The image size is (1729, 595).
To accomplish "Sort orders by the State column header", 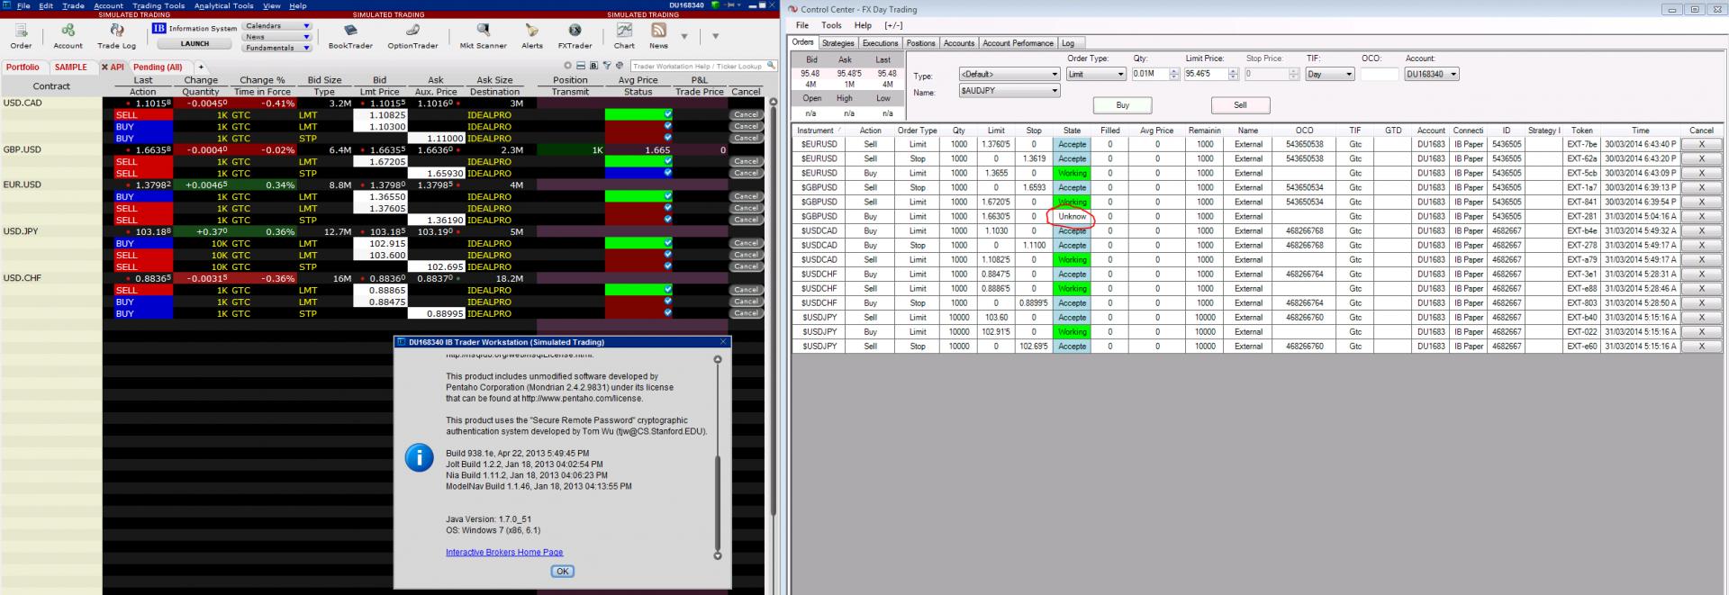I will click(x=1072, y=131).
